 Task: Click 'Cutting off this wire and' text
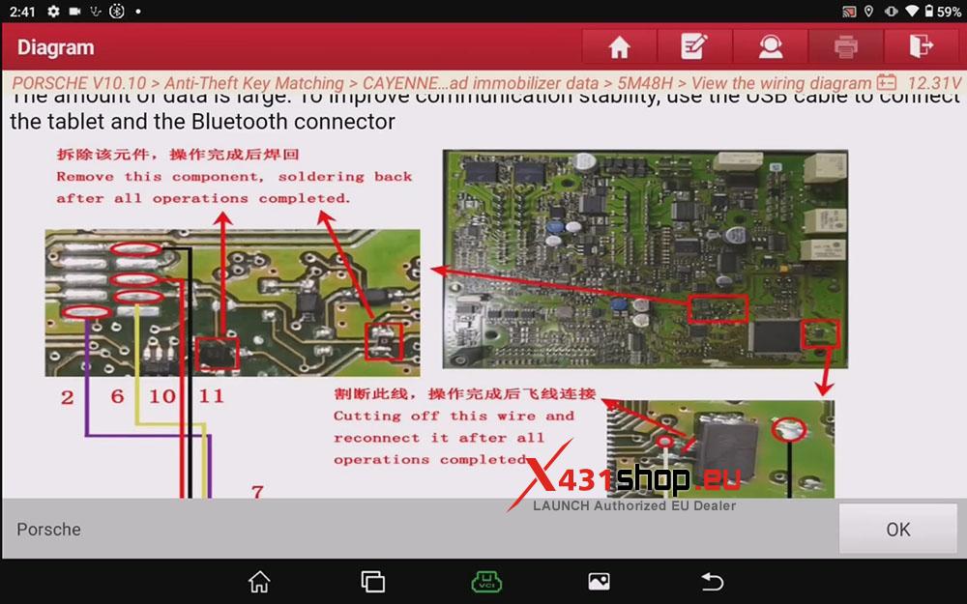pos(454,416)
